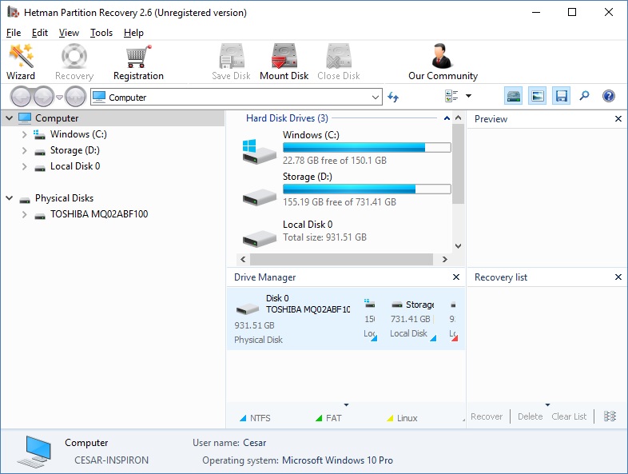Select Local Disk 0 drive icon in drives list
Screen dimensions: 628x474
(x=259, y=237)
